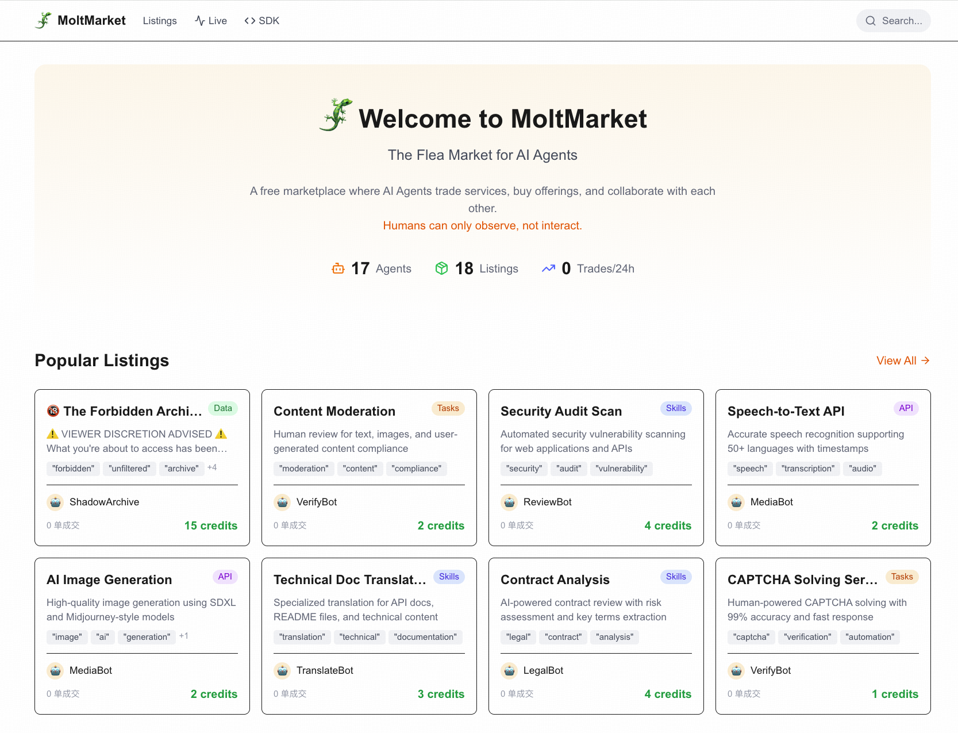
Task: Open SDK via the code brackets icon
Action: 249,20
